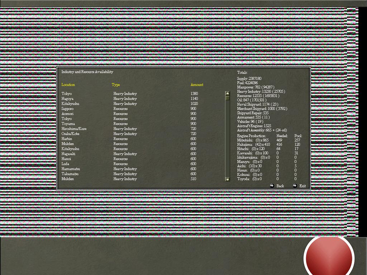
Task: Click the scrollbar down arrow
Action: [x=227, y=179]
